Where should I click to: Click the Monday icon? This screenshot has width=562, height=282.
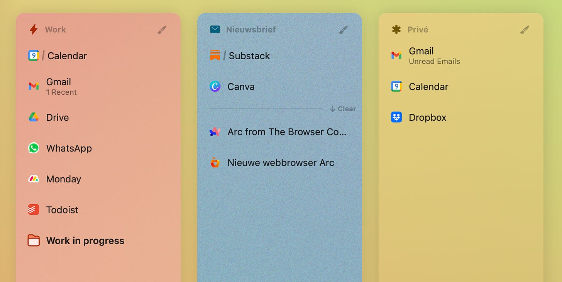(34, 179)
